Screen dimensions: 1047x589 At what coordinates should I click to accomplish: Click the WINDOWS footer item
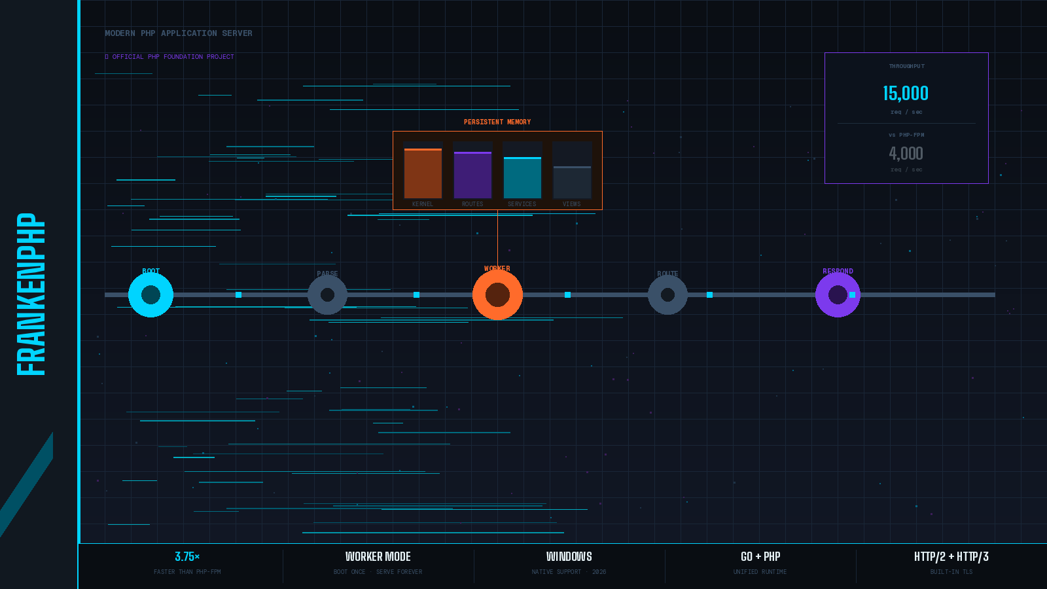[569, 557]
